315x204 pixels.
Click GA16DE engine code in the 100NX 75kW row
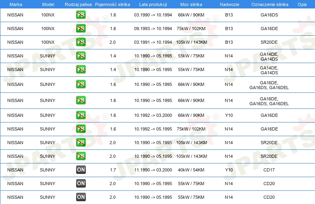[x=269, y=29]
